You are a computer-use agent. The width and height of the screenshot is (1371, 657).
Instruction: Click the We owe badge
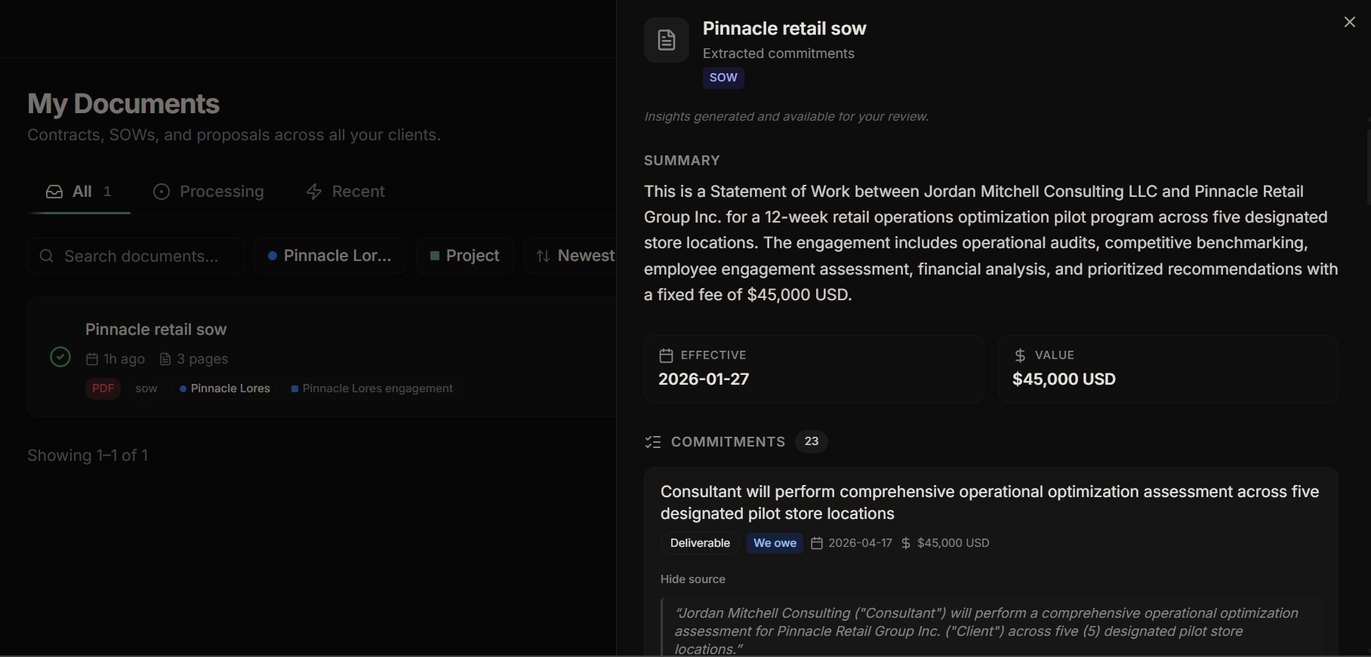pyautogui.click(x=775, y=543)
